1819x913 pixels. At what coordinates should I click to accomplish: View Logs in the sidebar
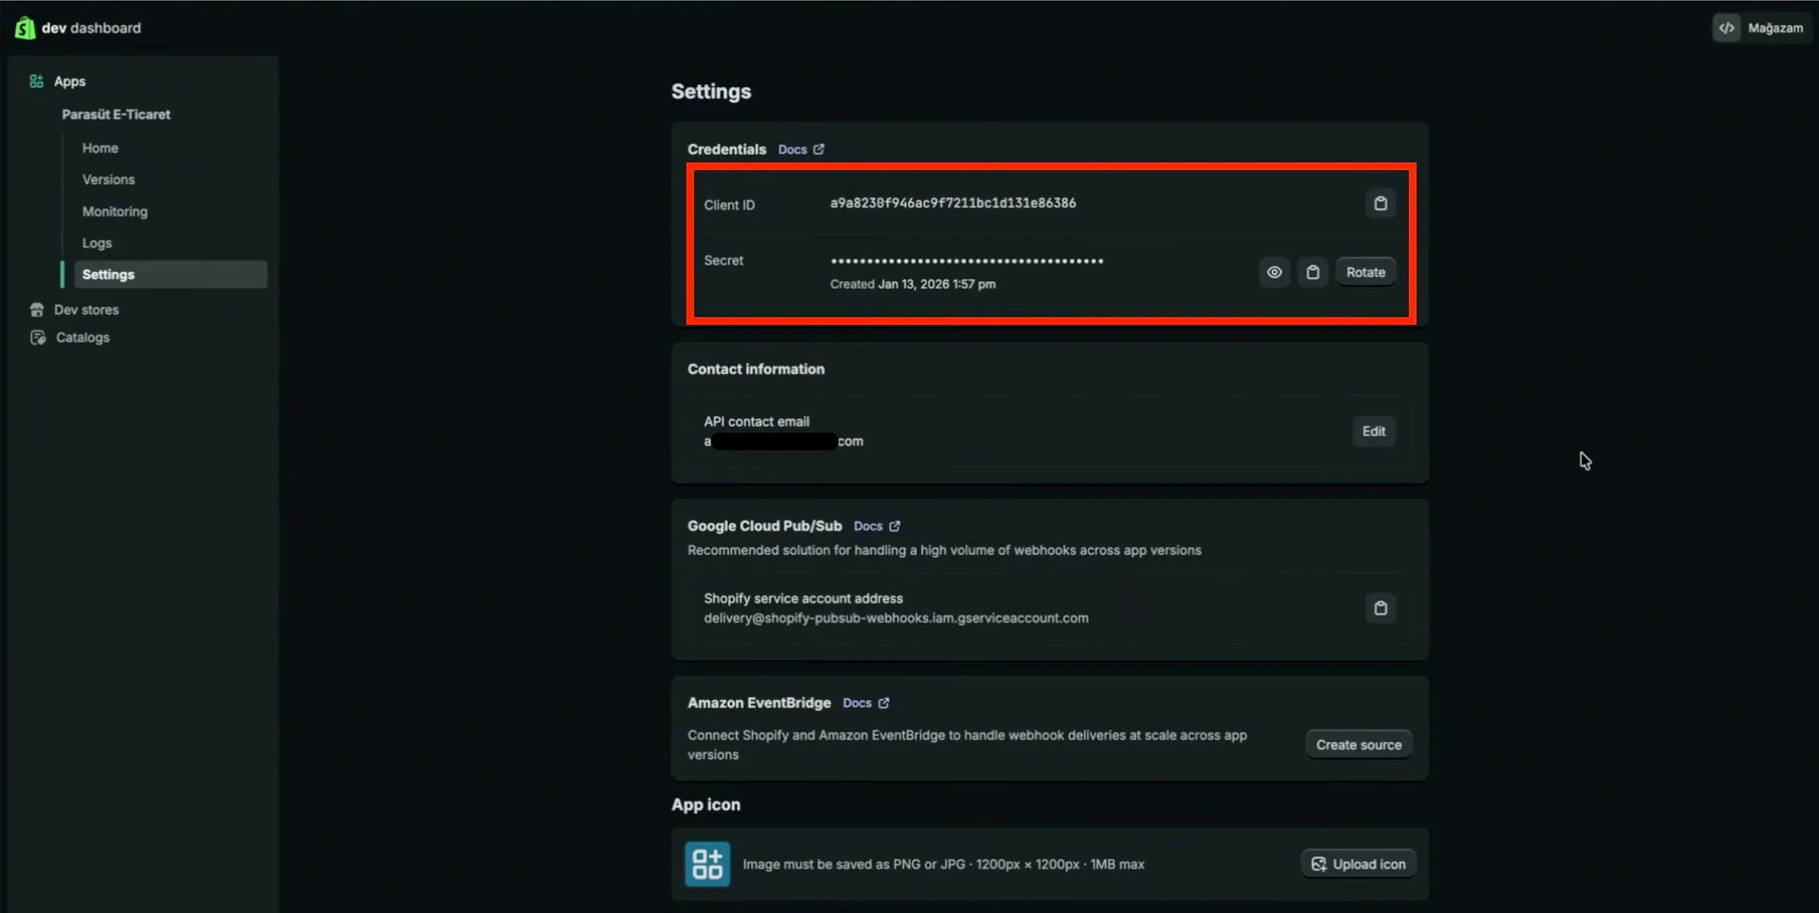(97, 242)
